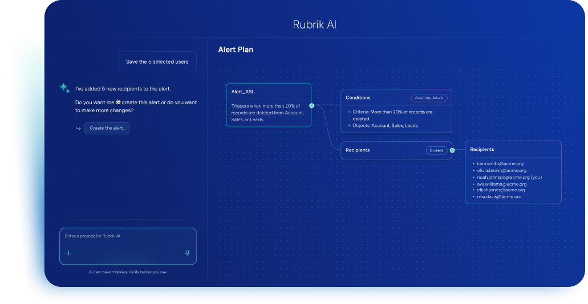Click I've added 5 new recipients message
588x304 pixels.
coord(123,89)
